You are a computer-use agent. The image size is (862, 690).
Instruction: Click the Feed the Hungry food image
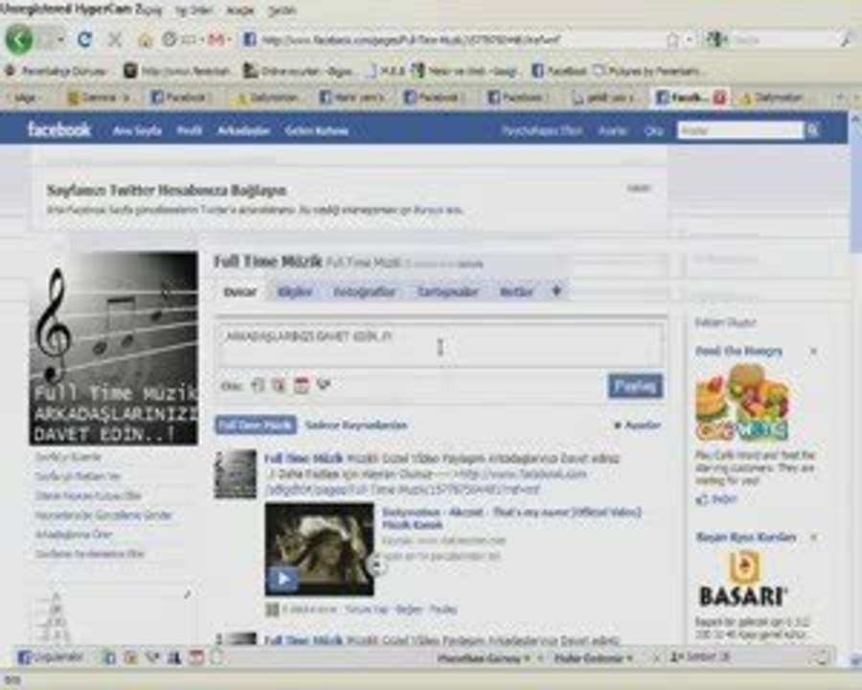pos(742,403)
